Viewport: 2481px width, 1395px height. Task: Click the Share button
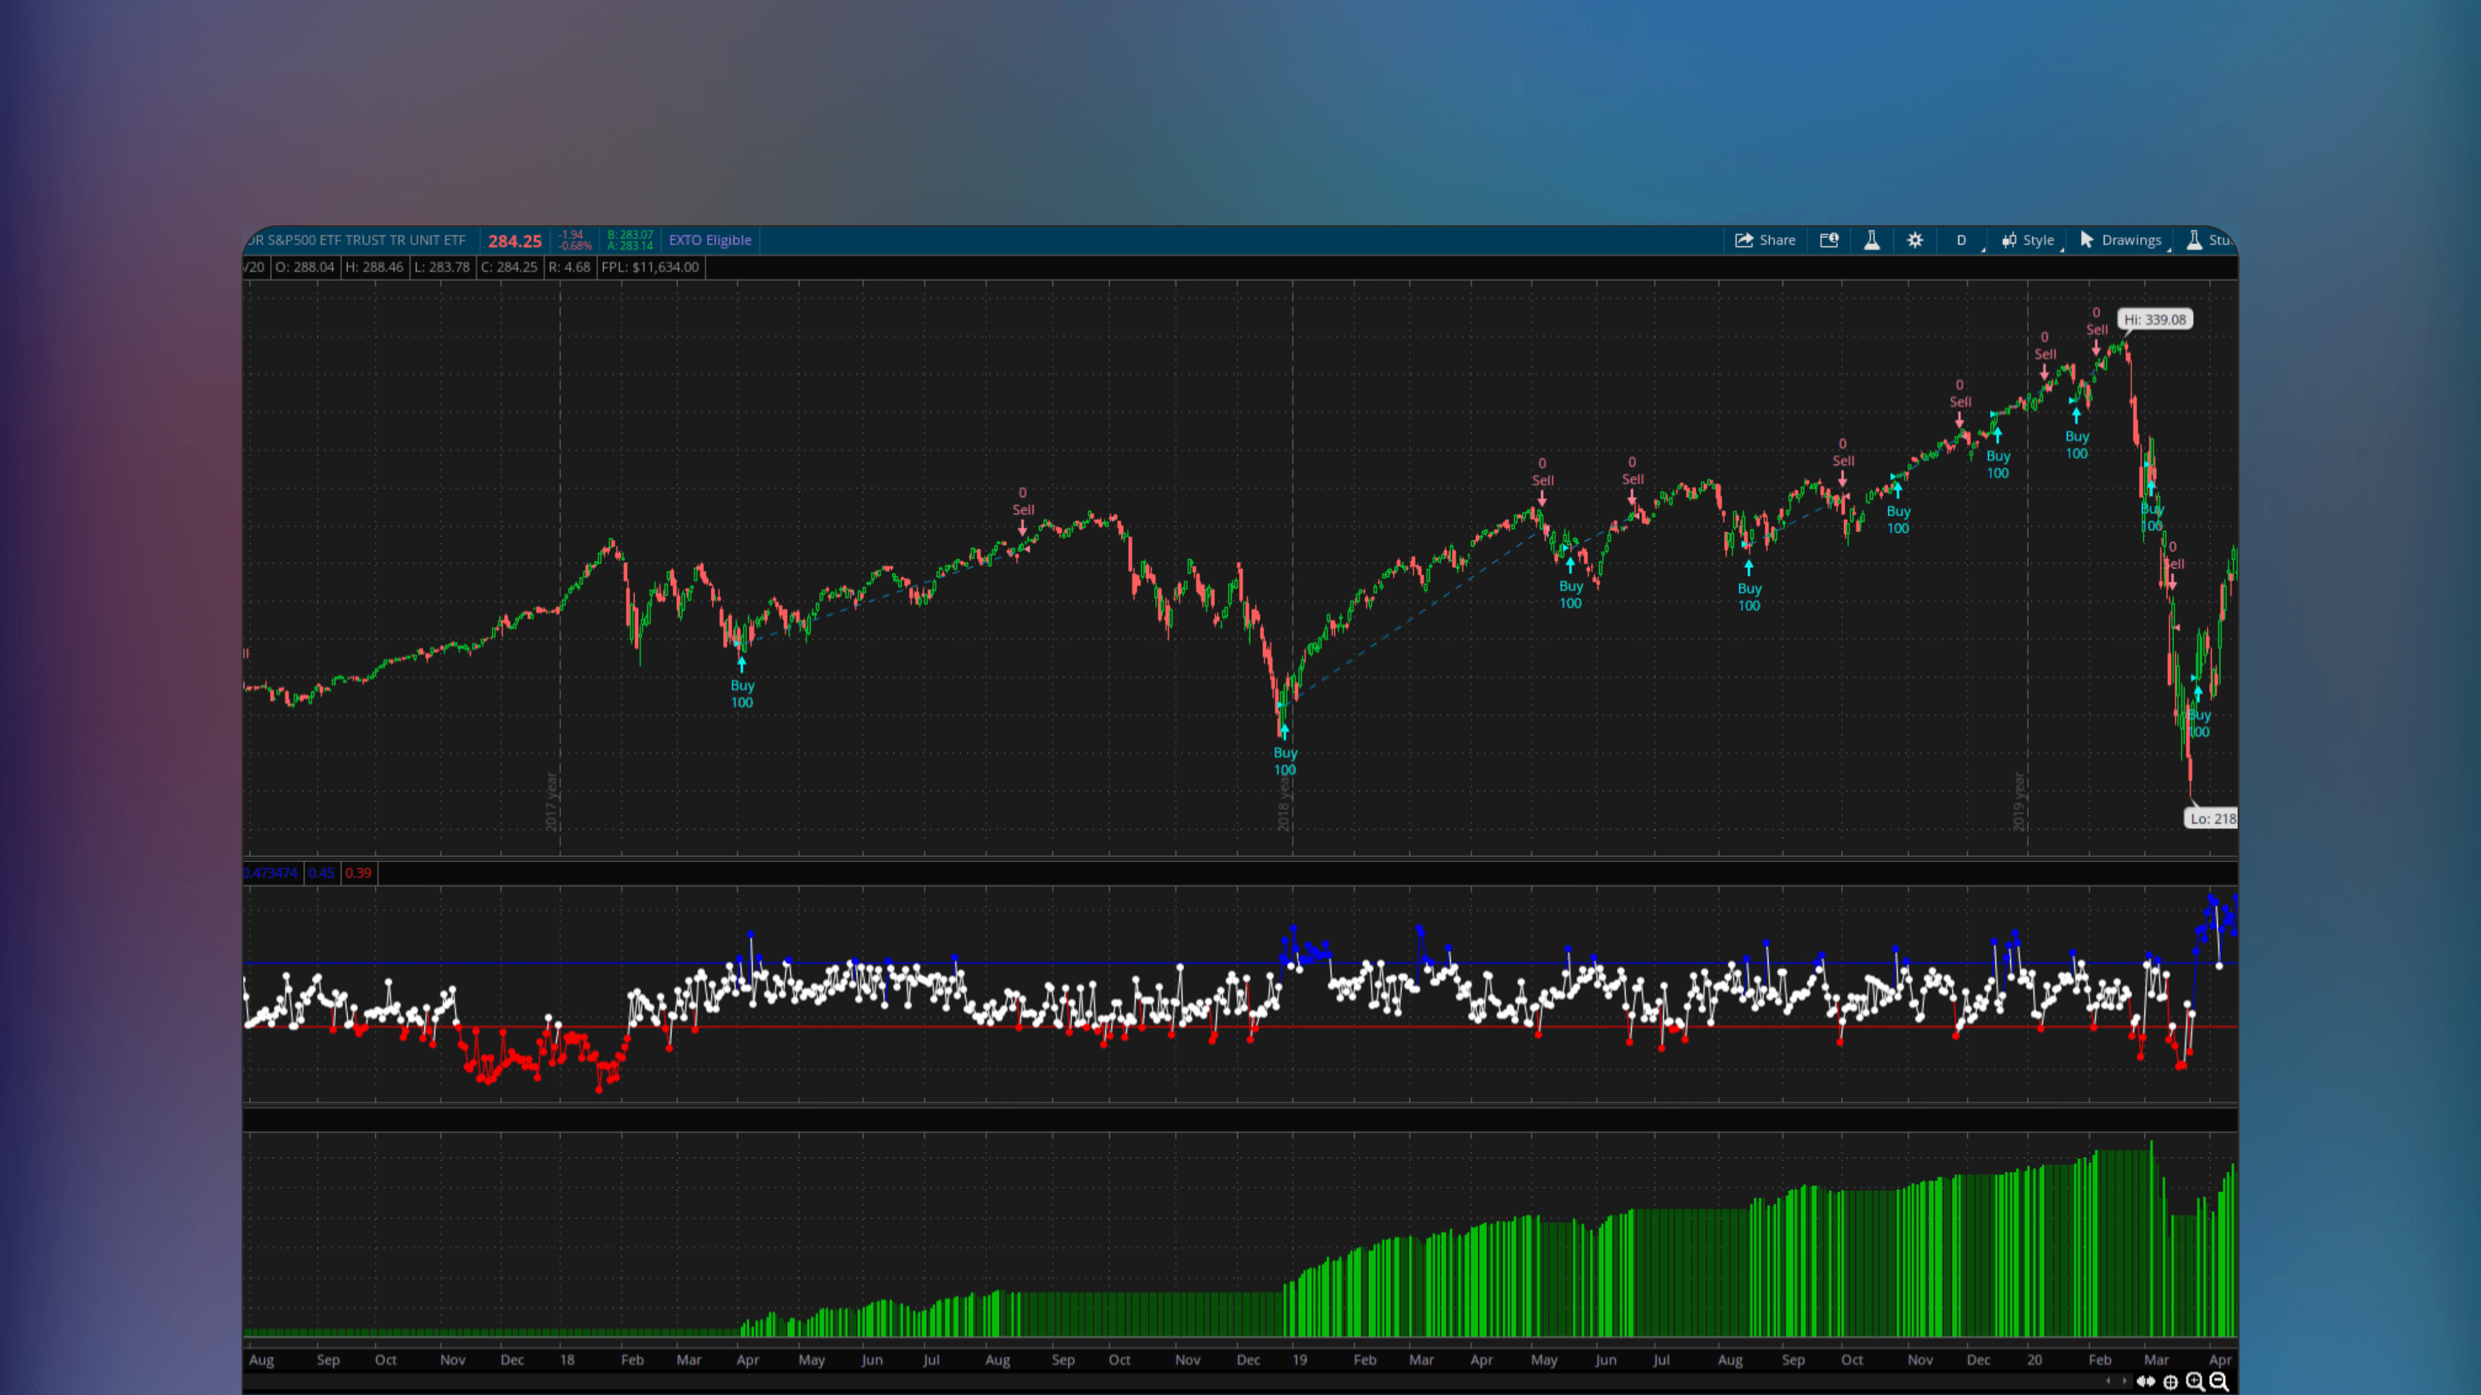pos(1767,240)
